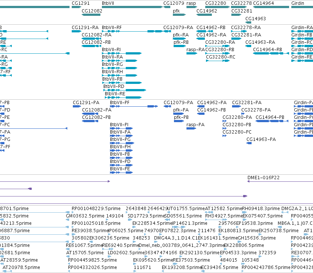The height and width of the screenshot is (273, 313).
Task: Click the CG32281 gene label
Action: click(x=242, y=11)
